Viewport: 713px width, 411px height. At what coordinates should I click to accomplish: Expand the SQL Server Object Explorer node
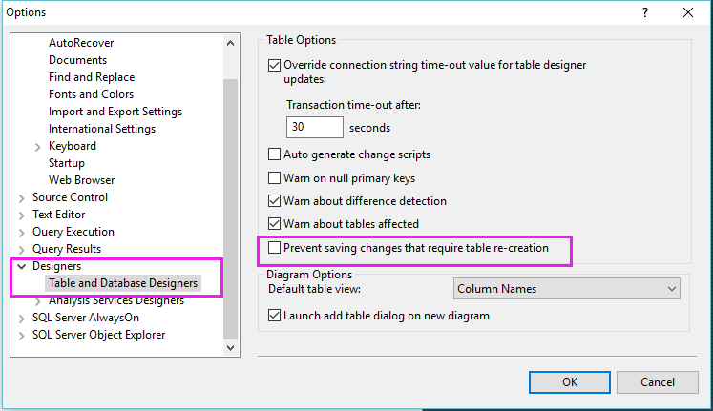click(22, 335)
